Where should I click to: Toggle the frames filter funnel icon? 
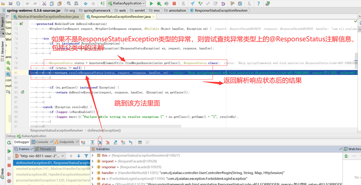[86, 156]
